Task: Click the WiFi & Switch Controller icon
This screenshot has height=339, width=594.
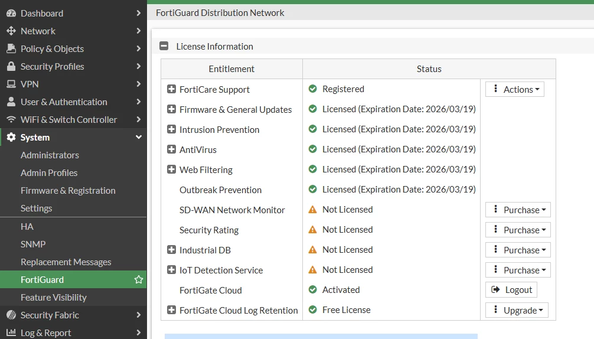Action: [11, 119]
